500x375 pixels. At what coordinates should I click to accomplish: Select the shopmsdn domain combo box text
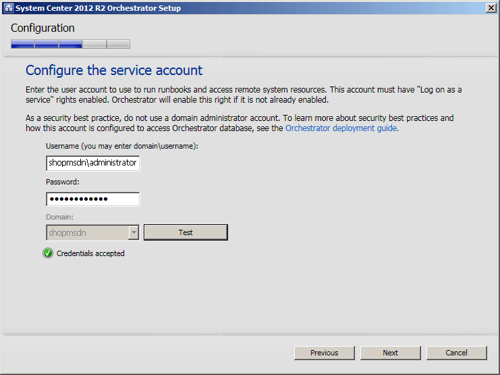click(x=86, y=232)
